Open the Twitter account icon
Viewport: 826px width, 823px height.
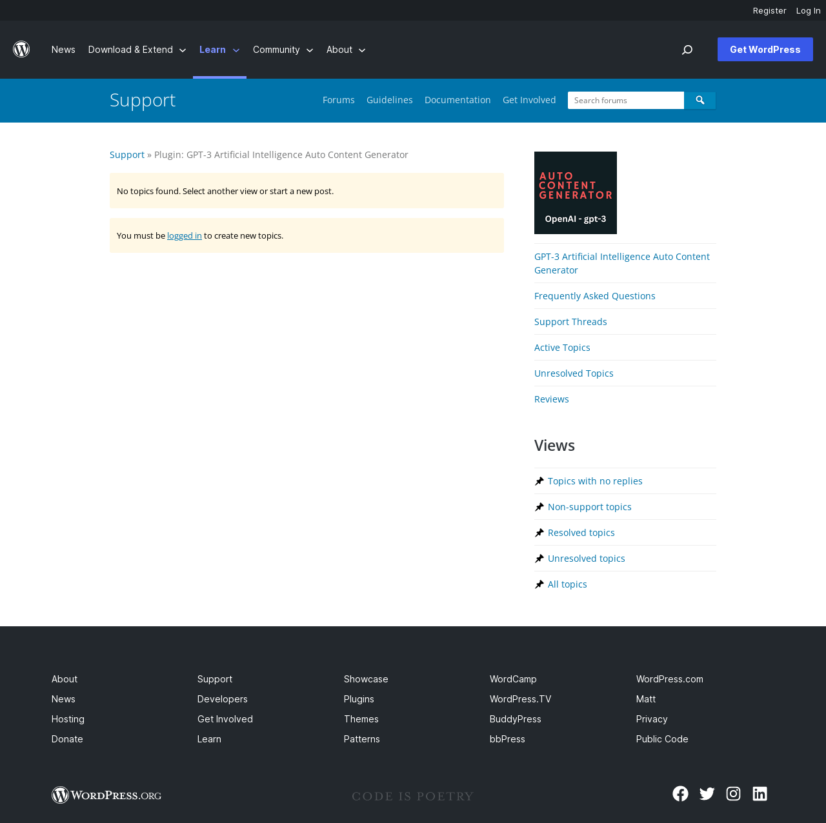707,793
